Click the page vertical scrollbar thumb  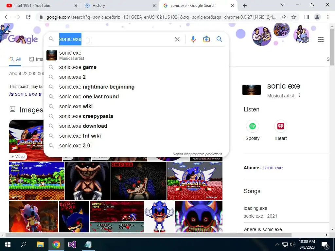[x=332, y=47]
